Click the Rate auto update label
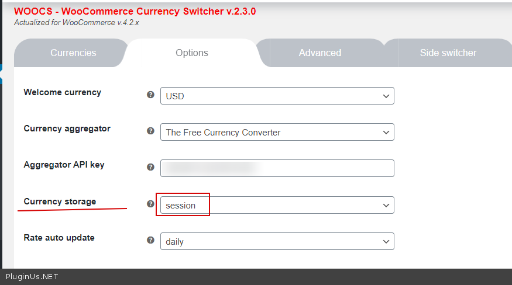Image resolution: width=512 pixels, height=285 pixels. point(59,238)
